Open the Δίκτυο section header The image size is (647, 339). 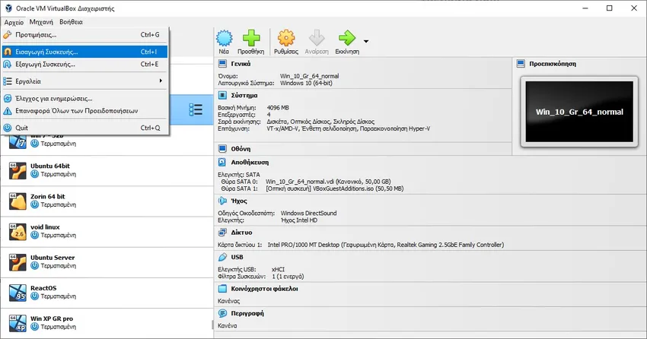[241, 233]
